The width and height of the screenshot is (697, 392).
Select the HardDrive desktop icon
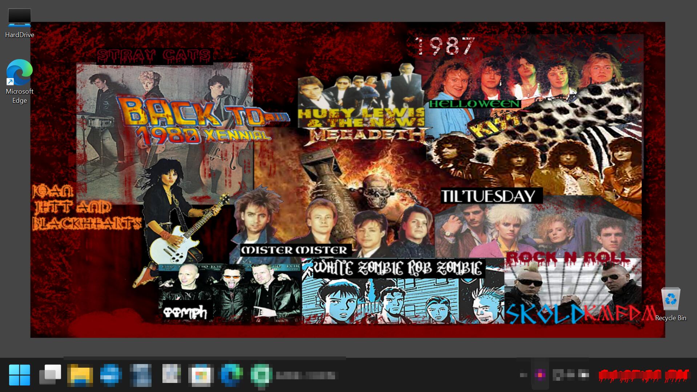(20, 23)
